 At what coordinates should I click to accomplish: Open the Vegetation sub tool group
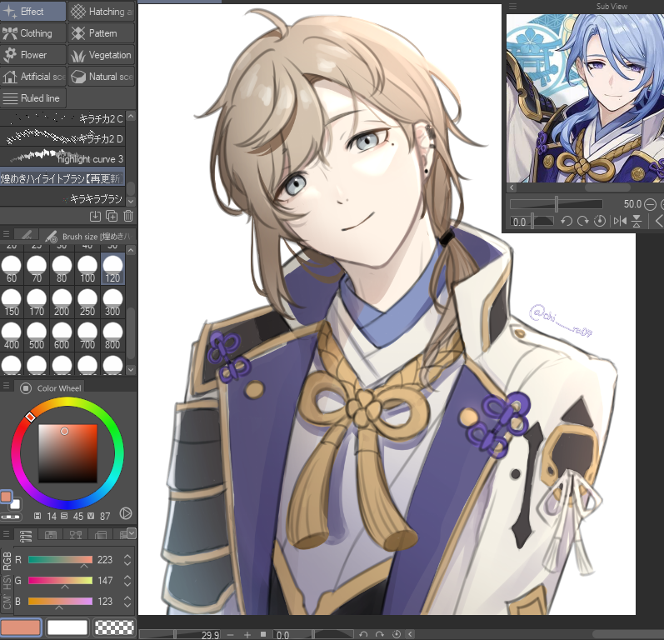click(101, 55)
